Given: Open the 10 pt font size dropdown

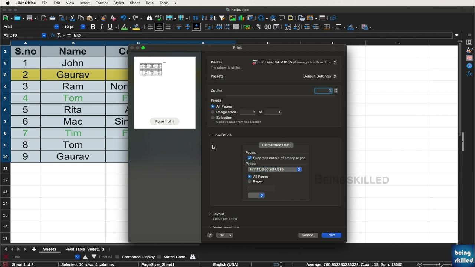Looking at the screenshot, I should pos(83,27).
